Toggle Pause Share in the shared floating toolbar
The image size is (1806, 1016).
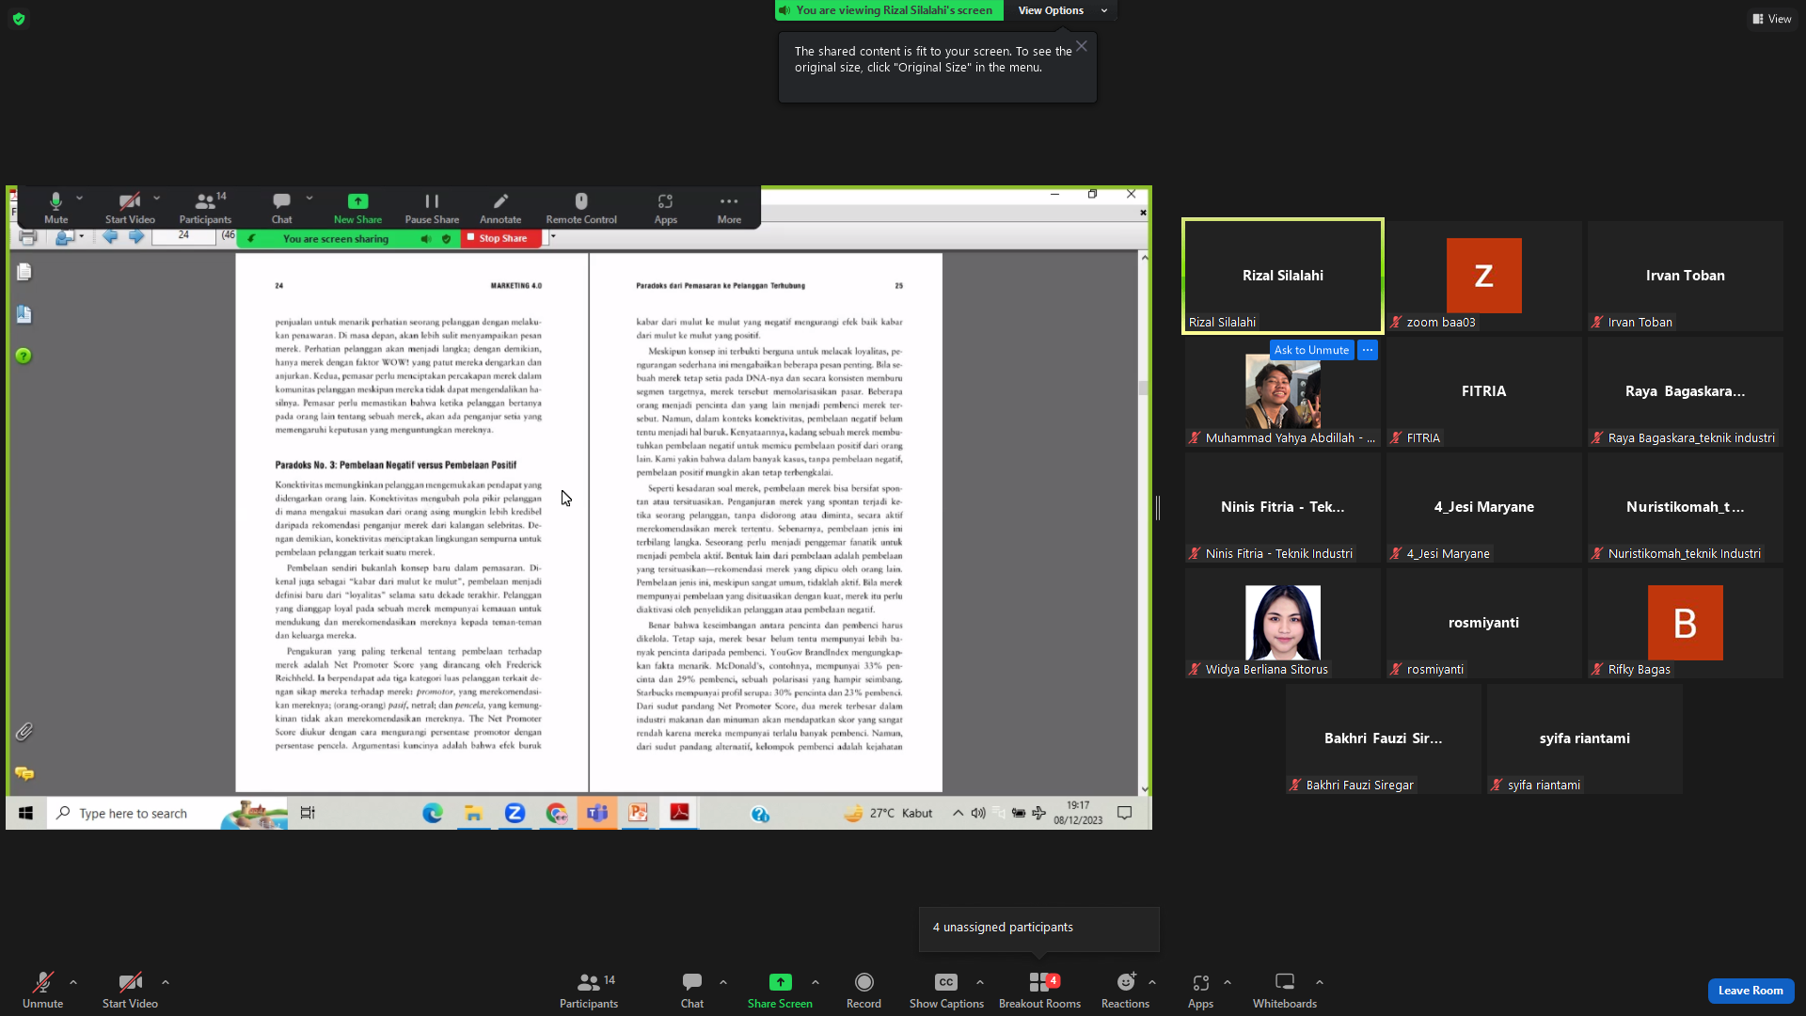tap(432, 208)
